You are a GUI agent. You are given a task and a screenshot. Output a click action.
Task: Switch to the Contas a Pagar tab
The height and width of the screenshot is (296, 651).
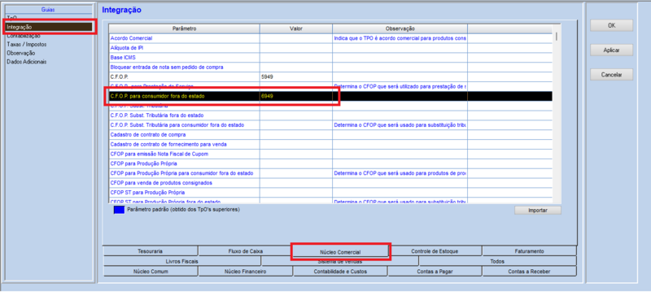tap(435, 272)
